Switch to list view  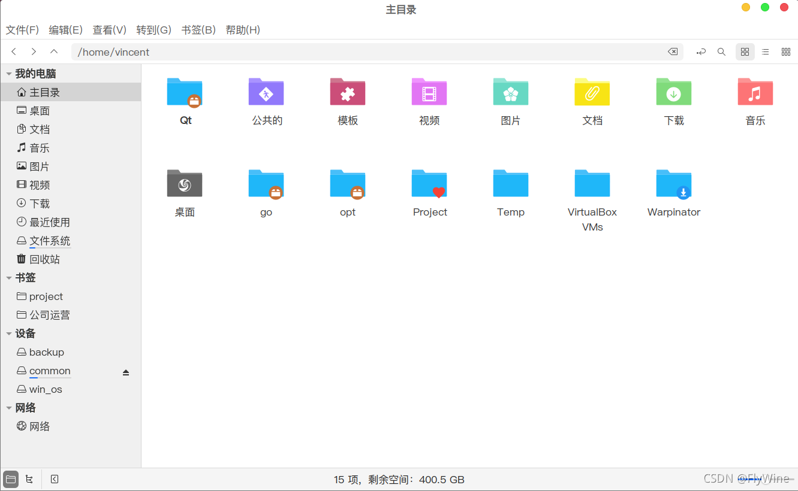pos(766,52)
